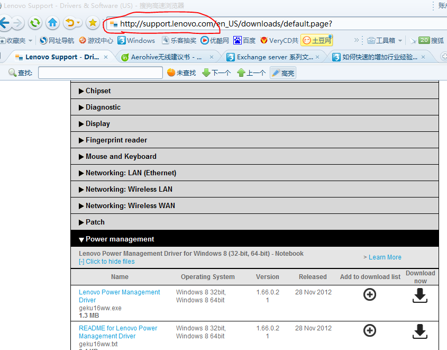Image resolution: width=447 pixels, height=350 pixels.
Task: Click the find-in-page search field
Action: pos(101,73)
